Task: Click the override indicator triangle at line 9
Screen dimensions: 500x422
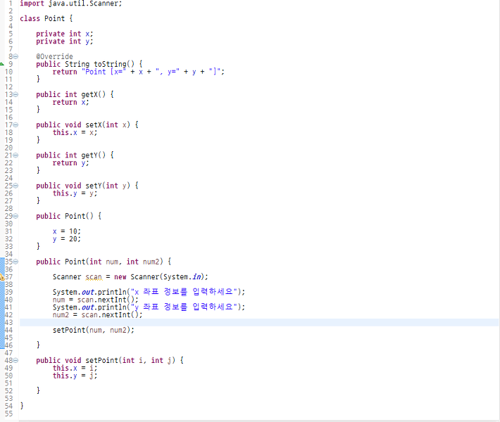Action: pos(2,64)
